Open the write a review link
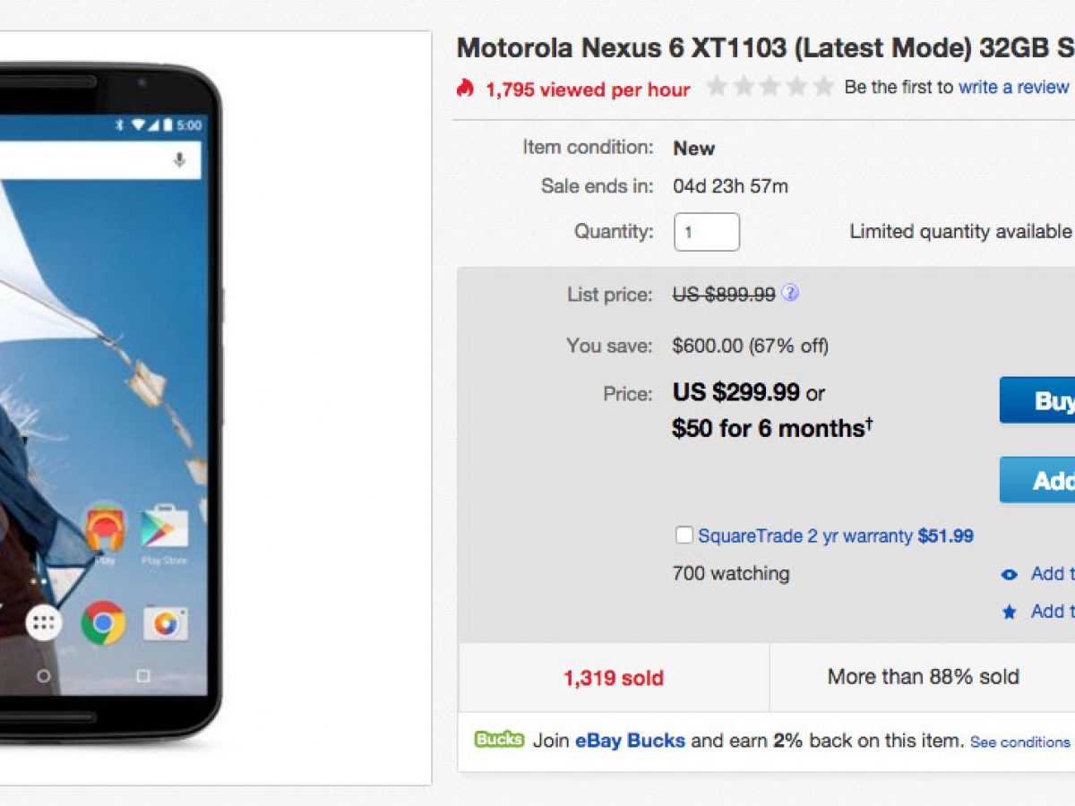 point(1013,87)
